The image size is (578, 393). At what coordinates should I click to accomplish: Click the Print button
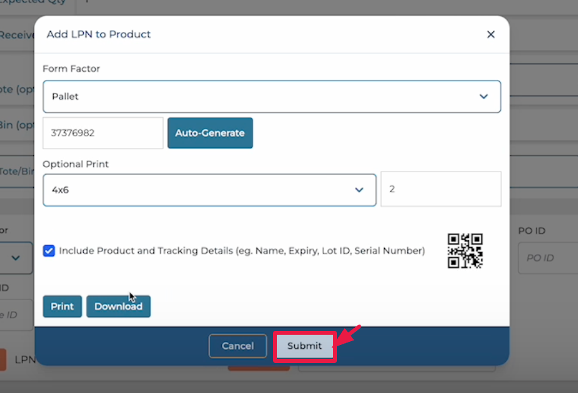click(62, 307)
